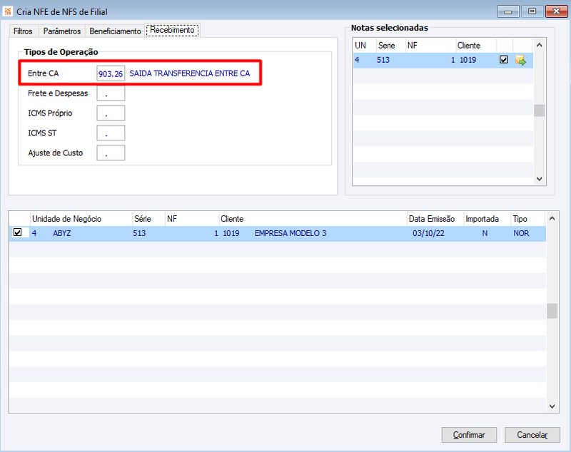Focus the ICMS Próprio field
571x452 pixels.
[111, 113]
